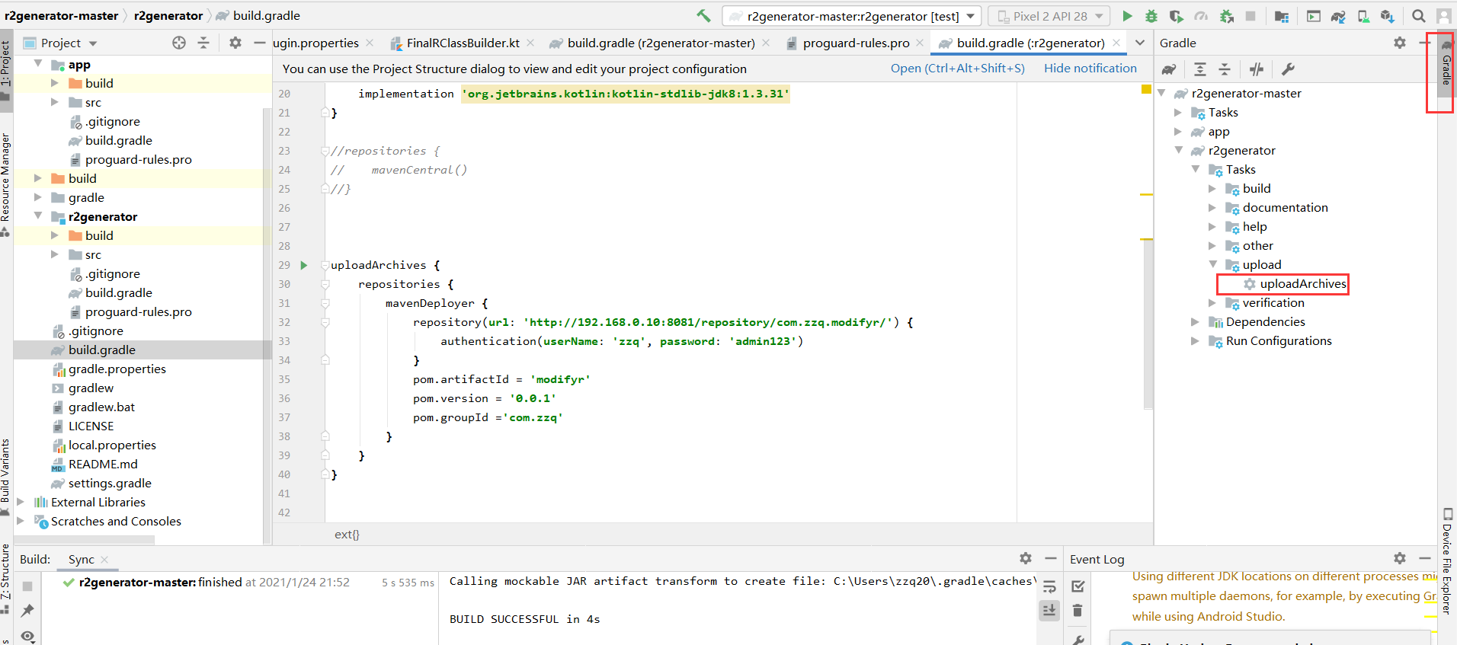Toggle the Device File Explorer tool window
This screenshot has height=645, width=1457.
coord(1447,561)
